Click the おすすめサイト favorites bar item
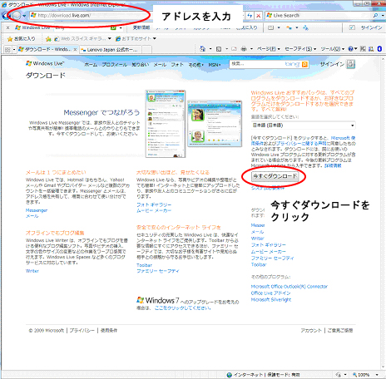Screen dimensions: 386x379 click(x=136, y=38)
